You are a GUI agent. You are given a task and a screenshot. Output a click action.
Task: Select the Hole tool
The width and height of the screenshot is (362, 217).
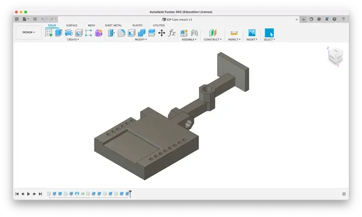(79, 33)
